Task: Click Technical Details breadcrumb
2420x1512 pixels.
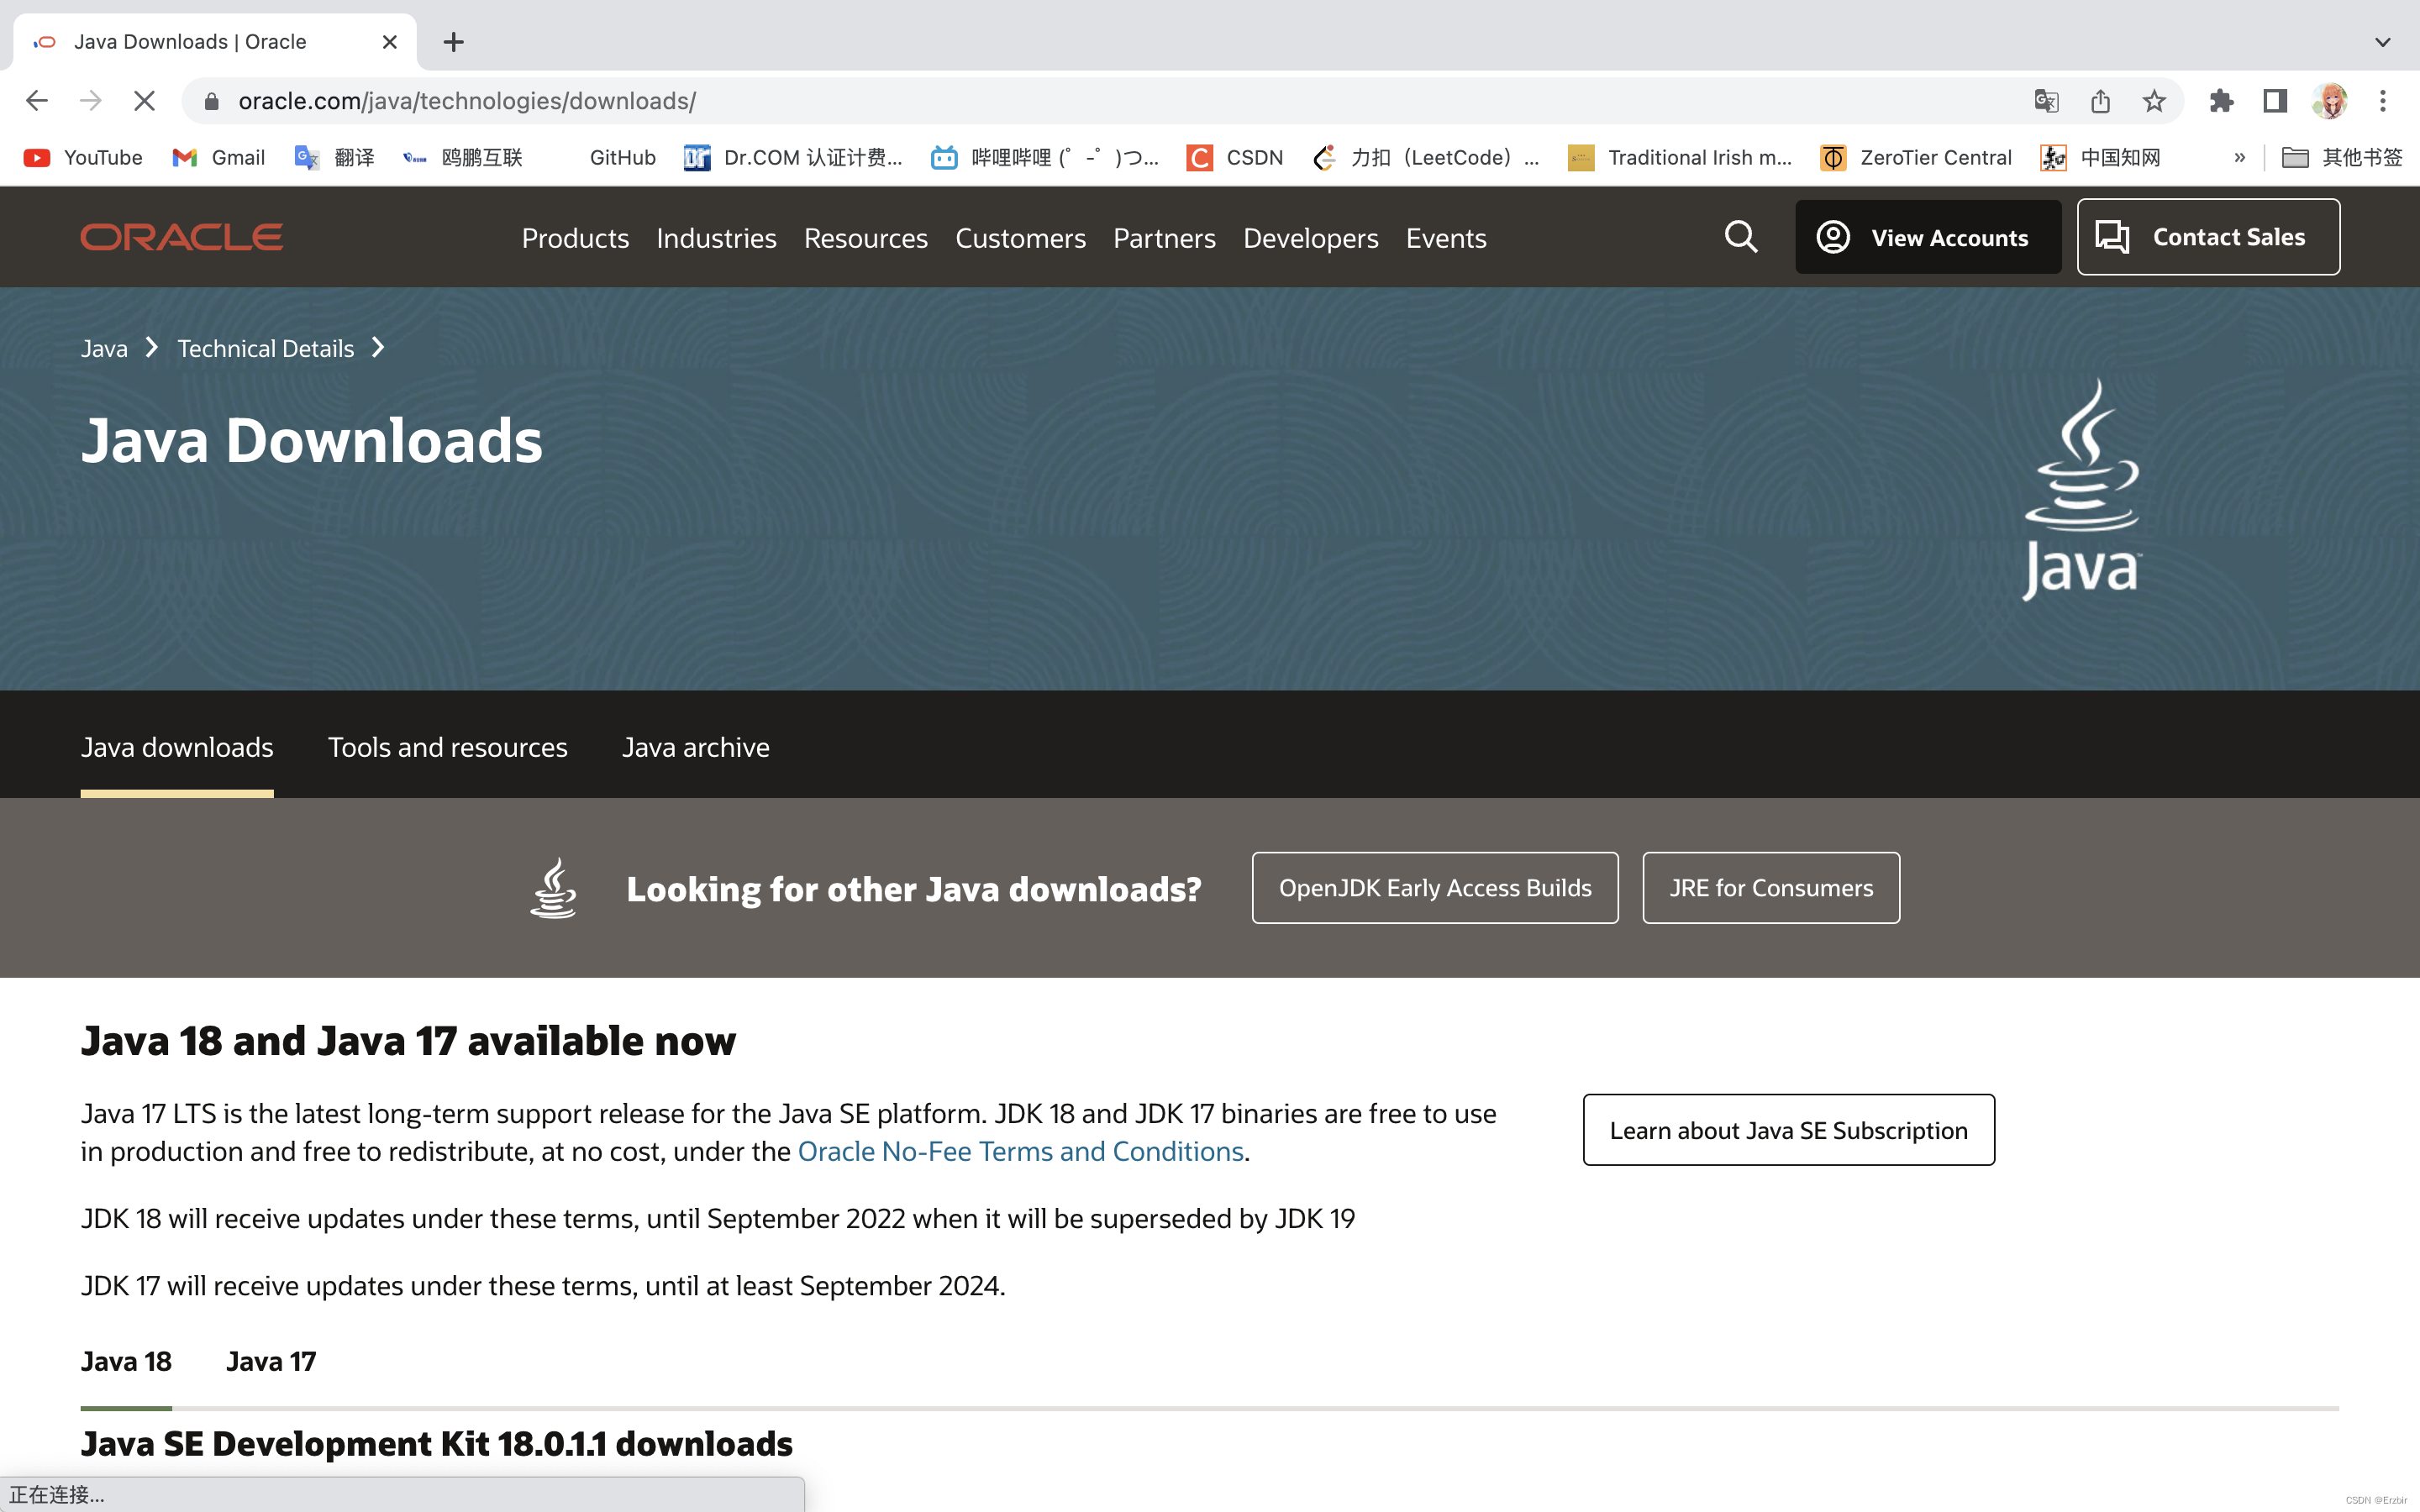Action: click(266, 348)
